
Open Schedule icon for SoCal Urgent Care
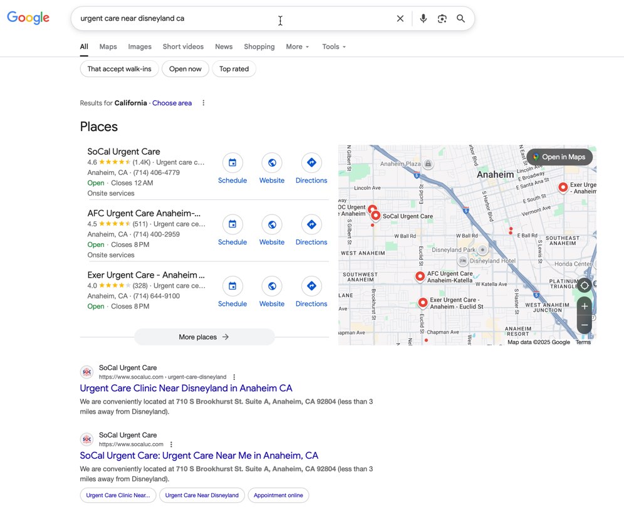tap(232, 163)
